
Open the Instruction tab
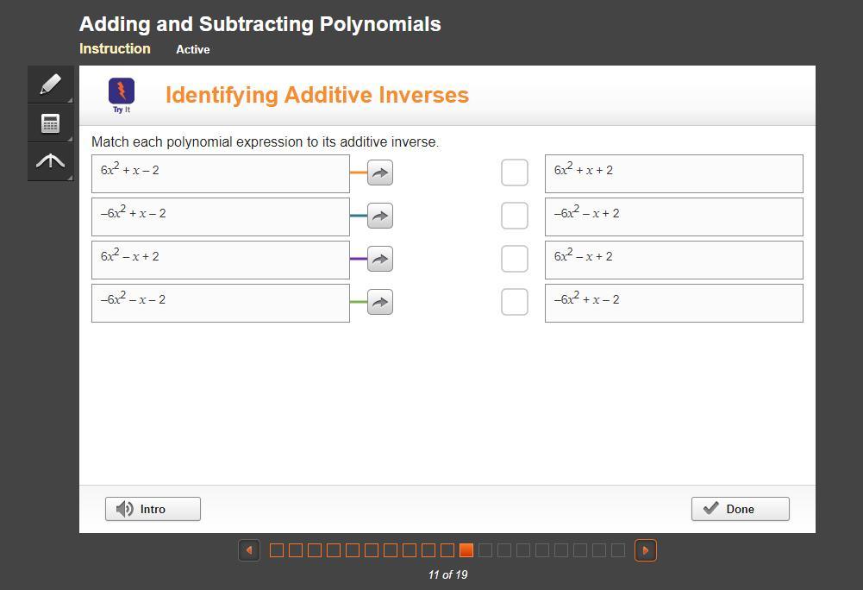[115, 49]
